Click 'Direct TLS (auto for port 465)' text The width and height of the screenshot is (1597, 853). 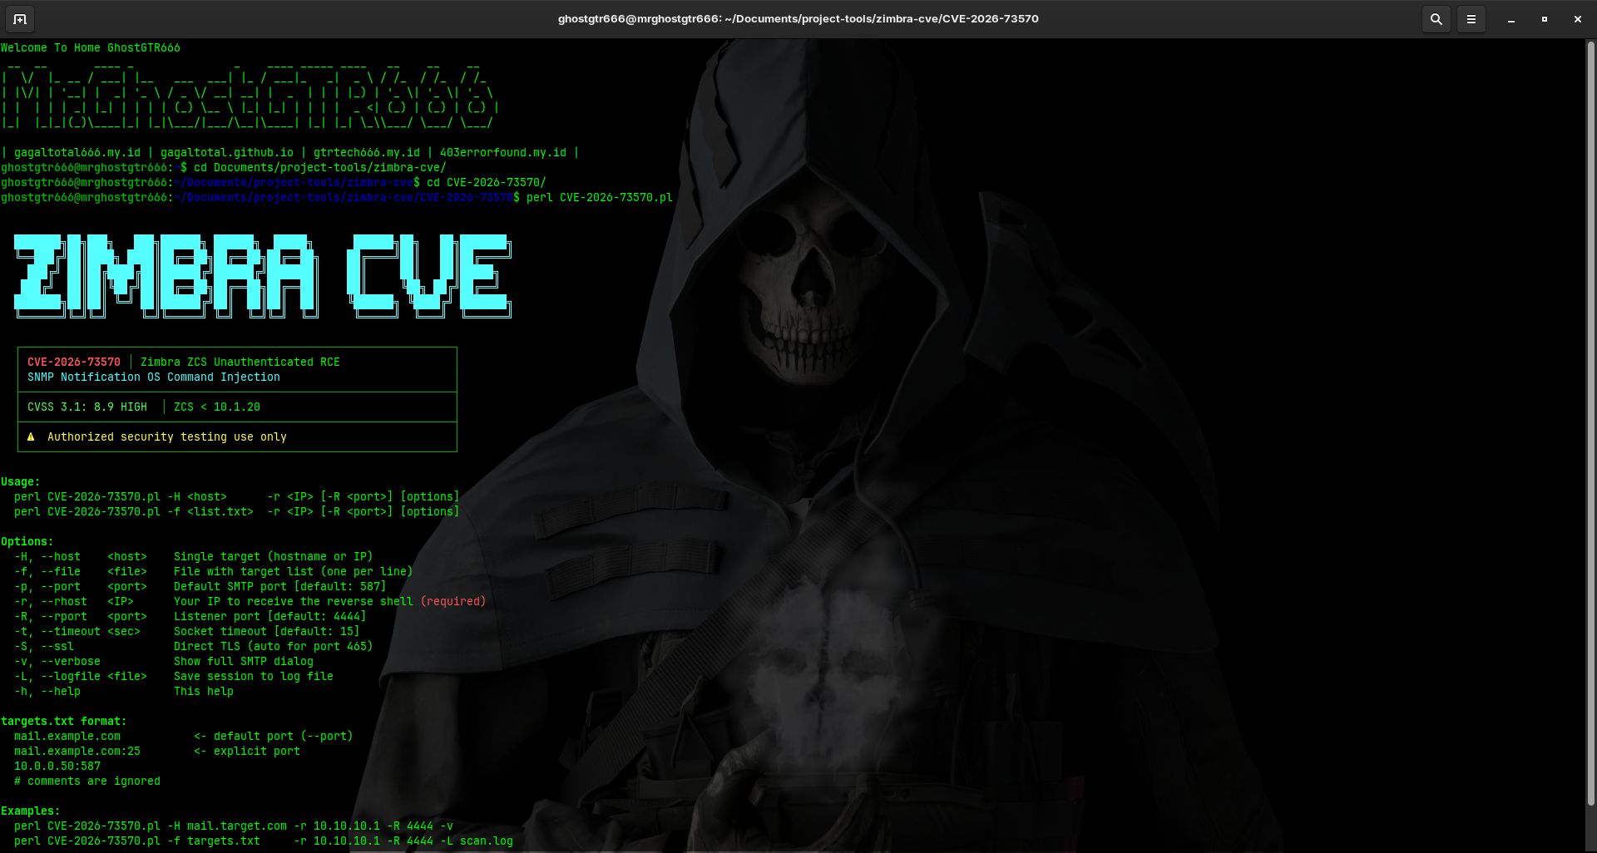[274, 646]
